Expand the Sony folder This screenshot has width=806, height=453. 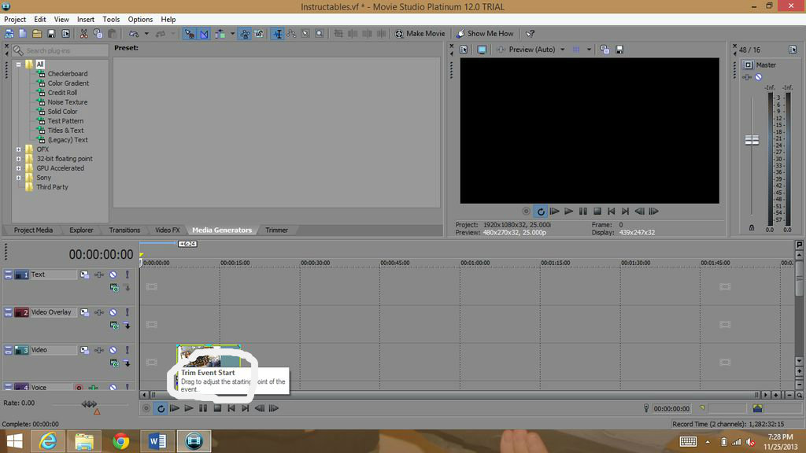[x=19, y=178]
